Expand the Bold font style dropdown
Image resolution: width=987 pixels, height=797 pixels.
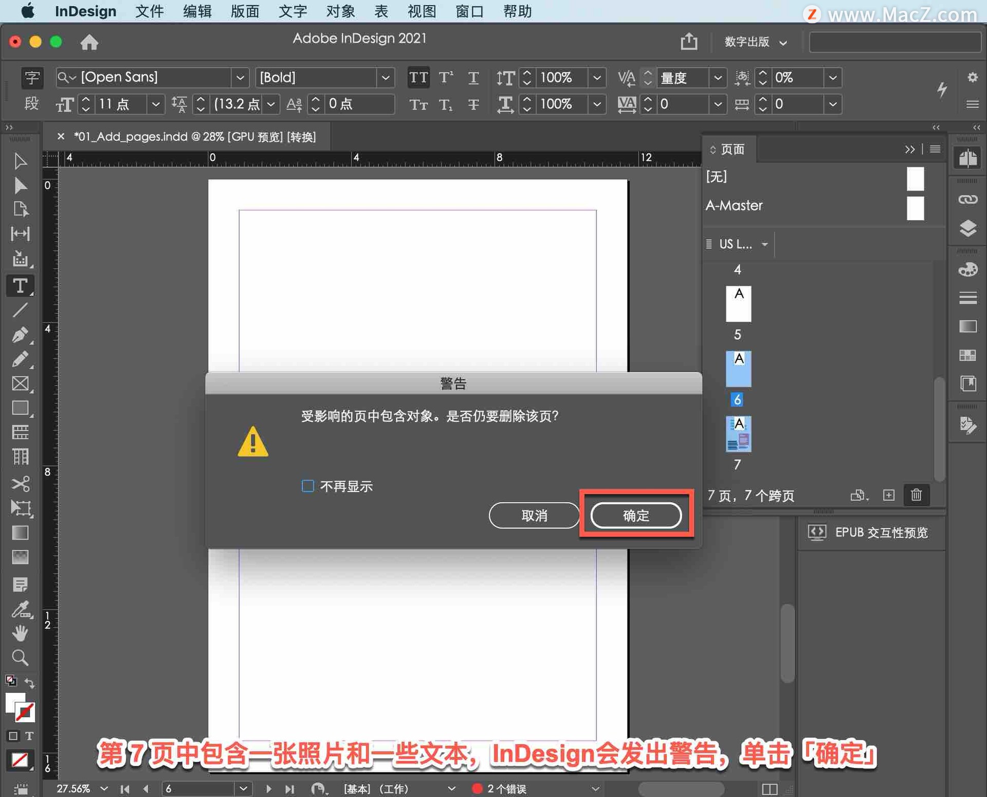[x=385, y=78]
